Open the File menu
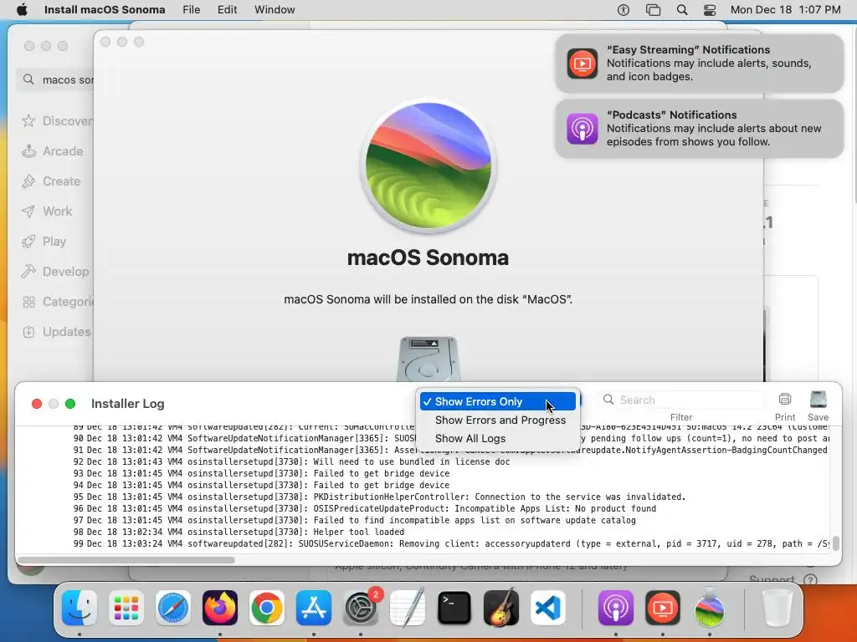The image size is (857, 642). pyautogui.click(x=192, y=9)
